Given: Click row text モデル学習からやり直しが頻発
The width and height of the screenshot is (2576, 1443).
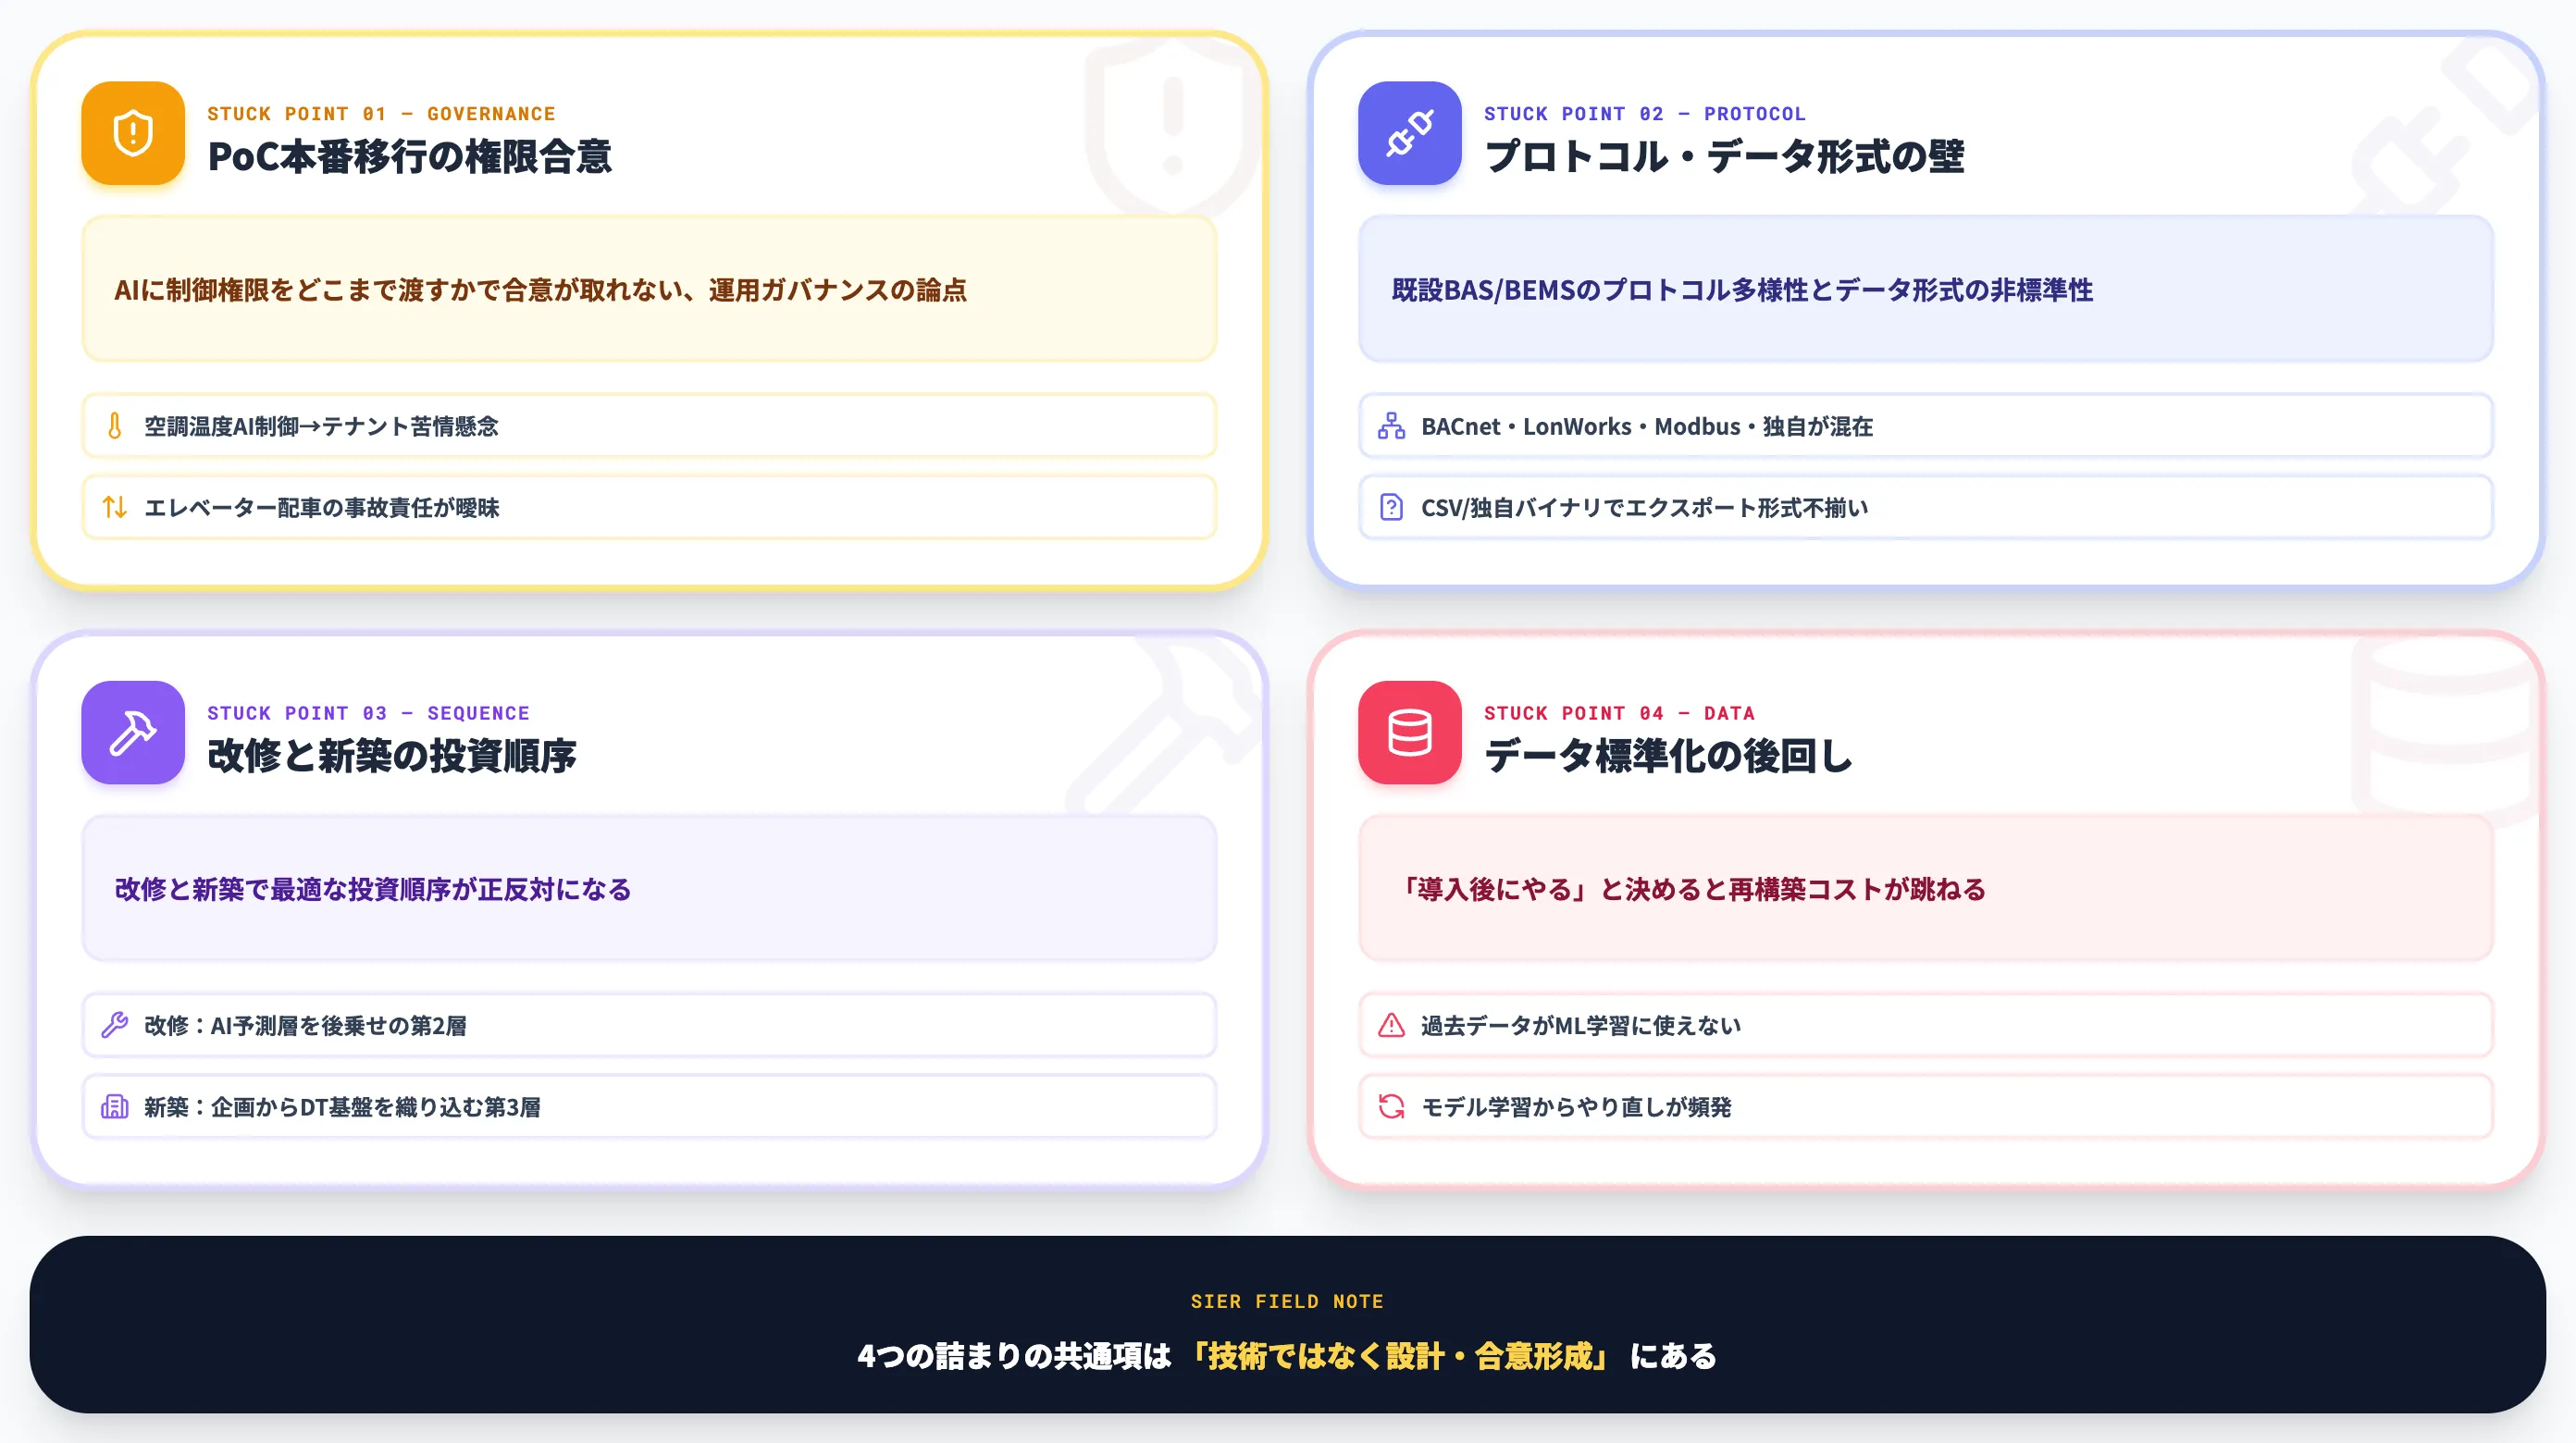Looking at the screenshot, I should pyautogui.click(x=1576, y=1106).
